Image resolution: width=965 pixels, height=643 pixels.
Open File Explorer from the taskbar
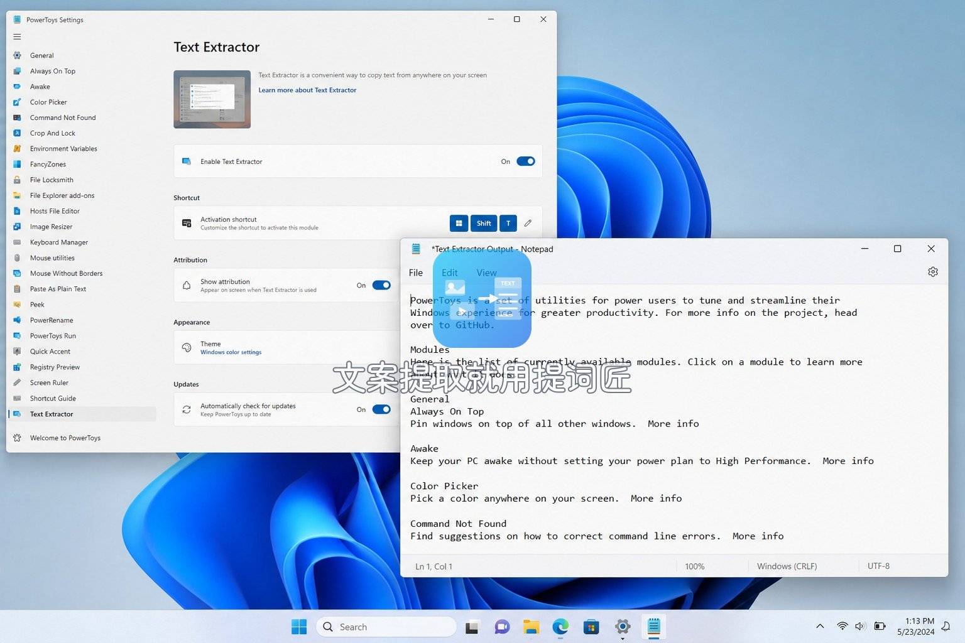[532, 627]
